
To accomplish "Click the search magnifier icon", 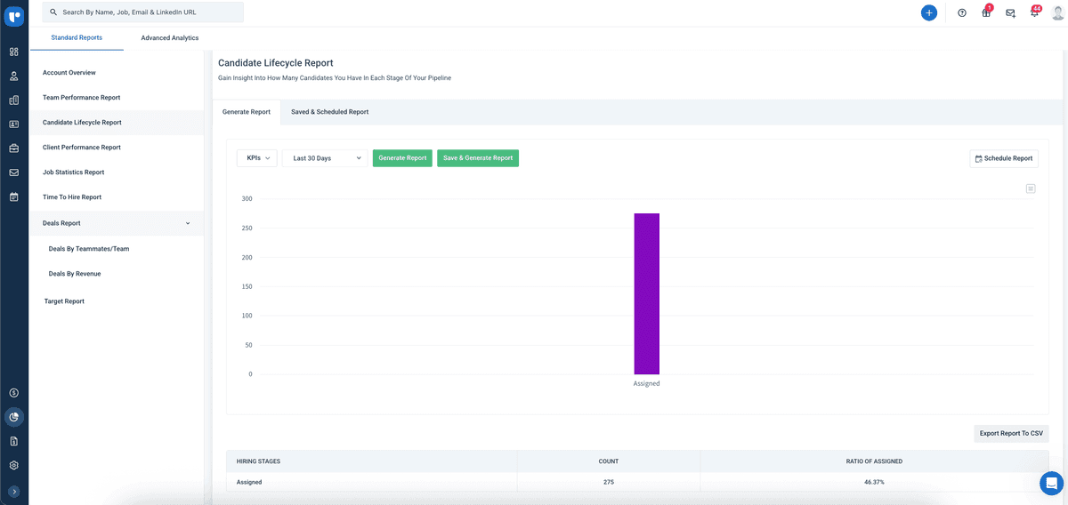I will tap(53, 12).
